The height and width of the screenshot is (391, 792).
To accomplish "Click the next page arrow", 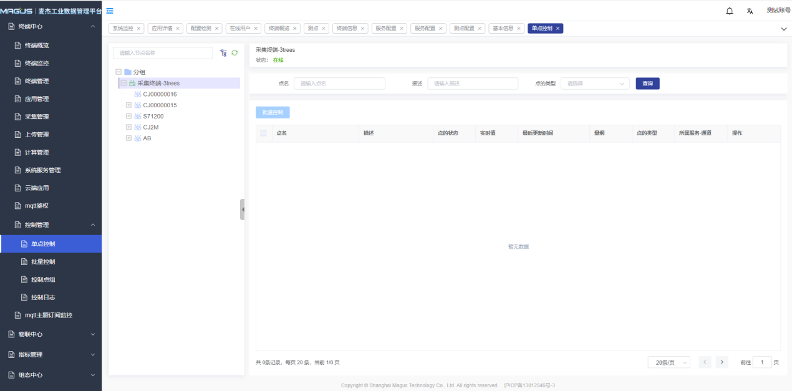I will pos(722,362).
